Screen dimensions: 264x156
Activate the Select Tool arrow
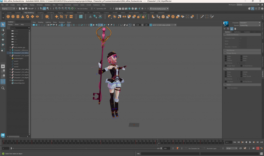pos(3,24)
